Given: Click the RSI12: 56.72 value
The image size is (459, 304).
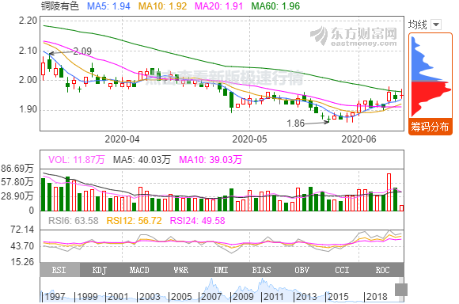Looking at the screenshot, I should tap(134, 221).
